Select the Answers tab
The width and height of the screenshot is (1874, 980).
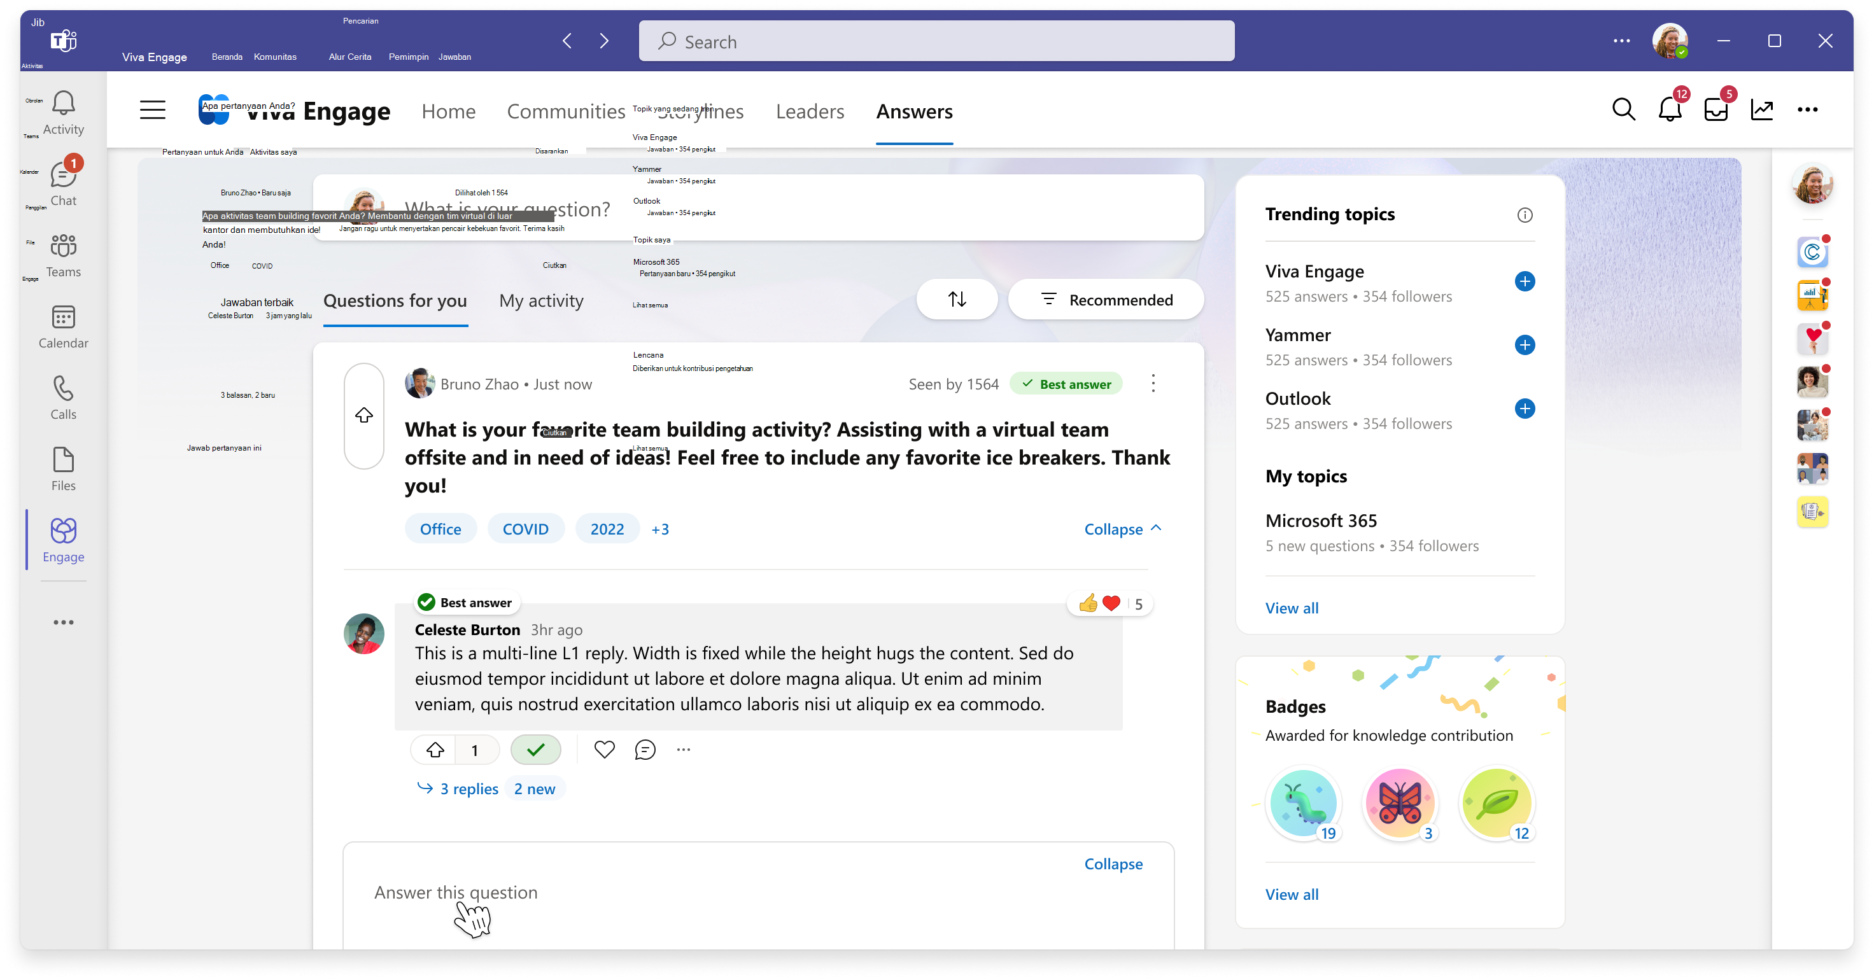(915, 111)
